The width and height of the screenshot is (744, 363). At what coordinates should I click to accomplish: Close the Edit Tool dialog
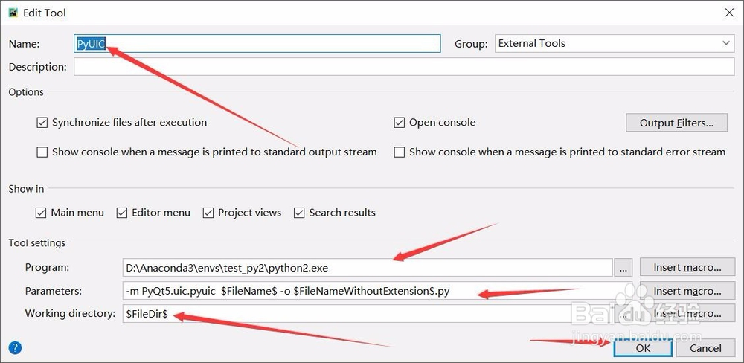[729, 13]
